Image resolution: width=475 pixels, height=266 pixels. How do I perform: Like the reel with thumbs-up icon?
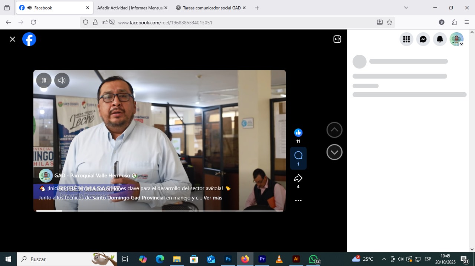pos(298,133)
